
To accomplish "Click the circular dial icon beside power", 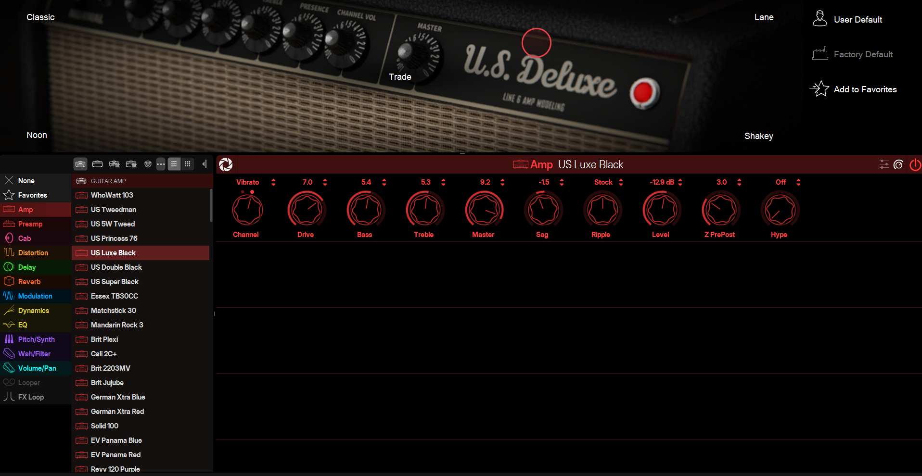I will (x=898, y=164).
